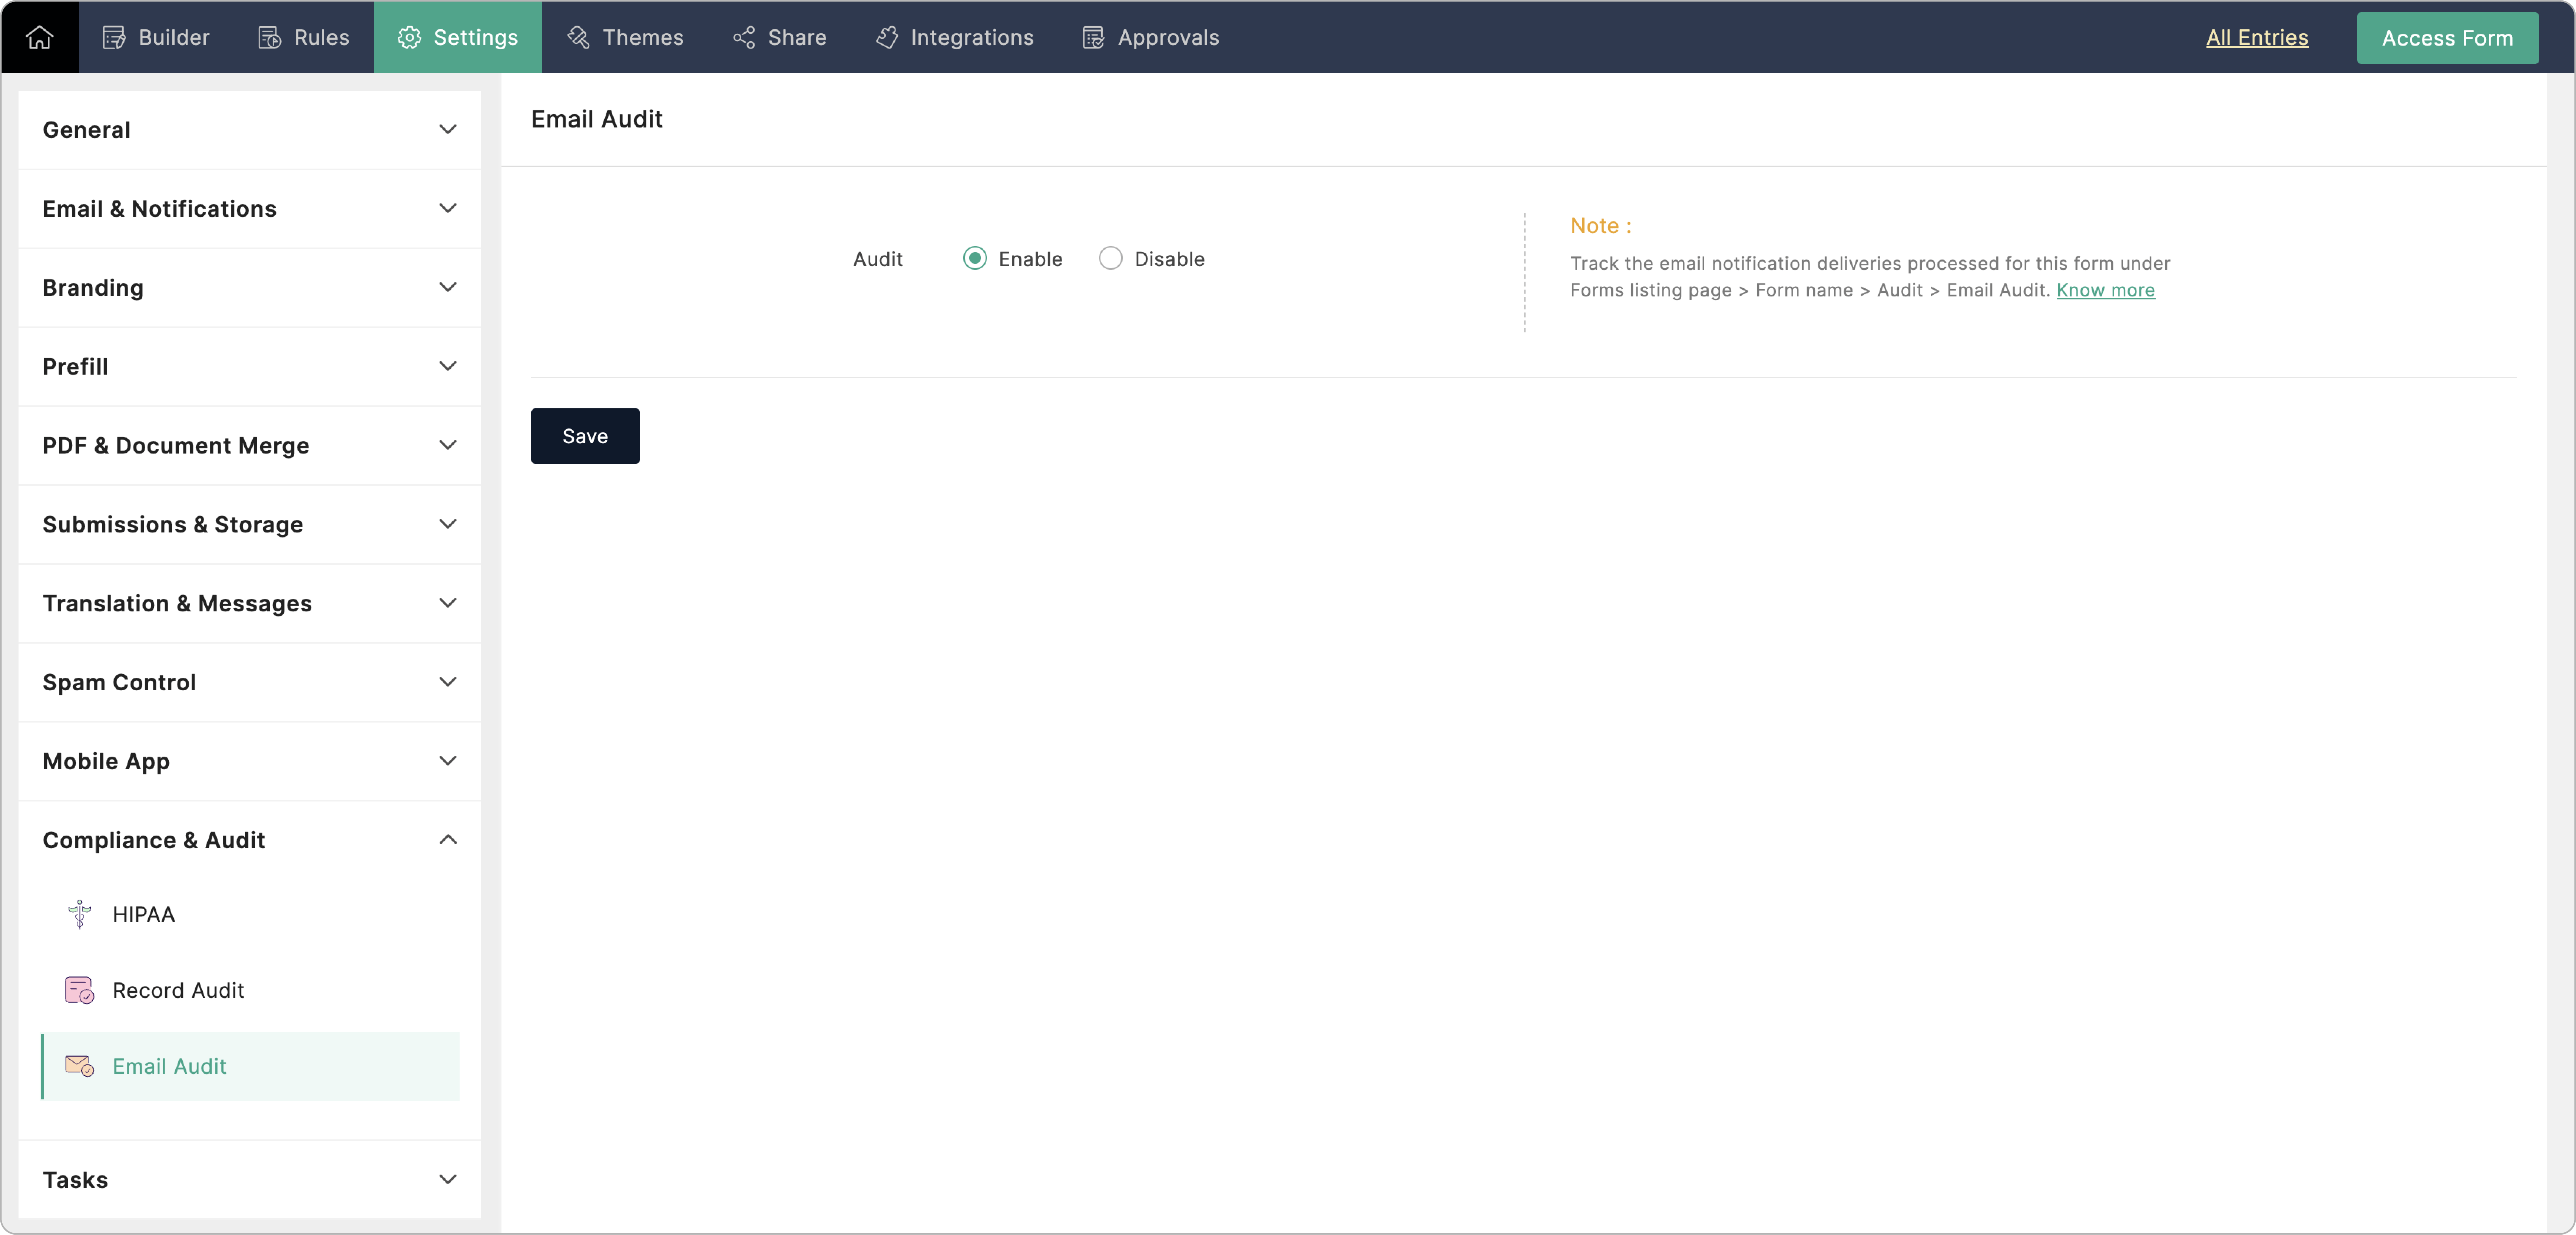Click the Email Audit page title
Image resolution: width=2576 pixels, height=1235 pixels.
tap(597, 119)
